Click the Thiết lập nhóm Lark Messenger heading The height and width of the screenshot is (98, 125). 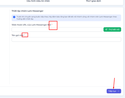click(x=27, y=11)
